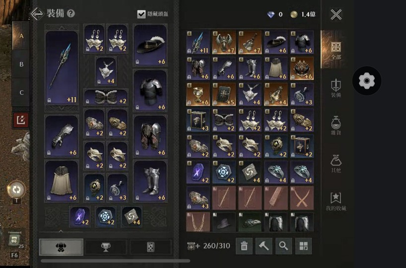This screenshot has height=268, width=406.
Task: Open the floating settings gear
Action: point(367,81)
